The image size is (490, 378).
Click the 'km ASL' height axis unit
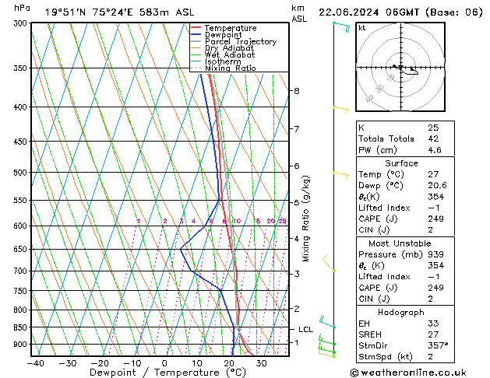(x=299, y=13)
